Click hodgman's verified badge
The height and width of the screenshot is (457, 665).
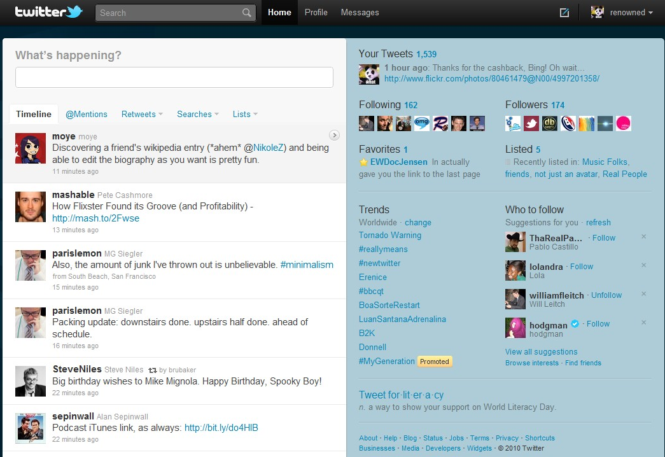click(x=575, y=324)
